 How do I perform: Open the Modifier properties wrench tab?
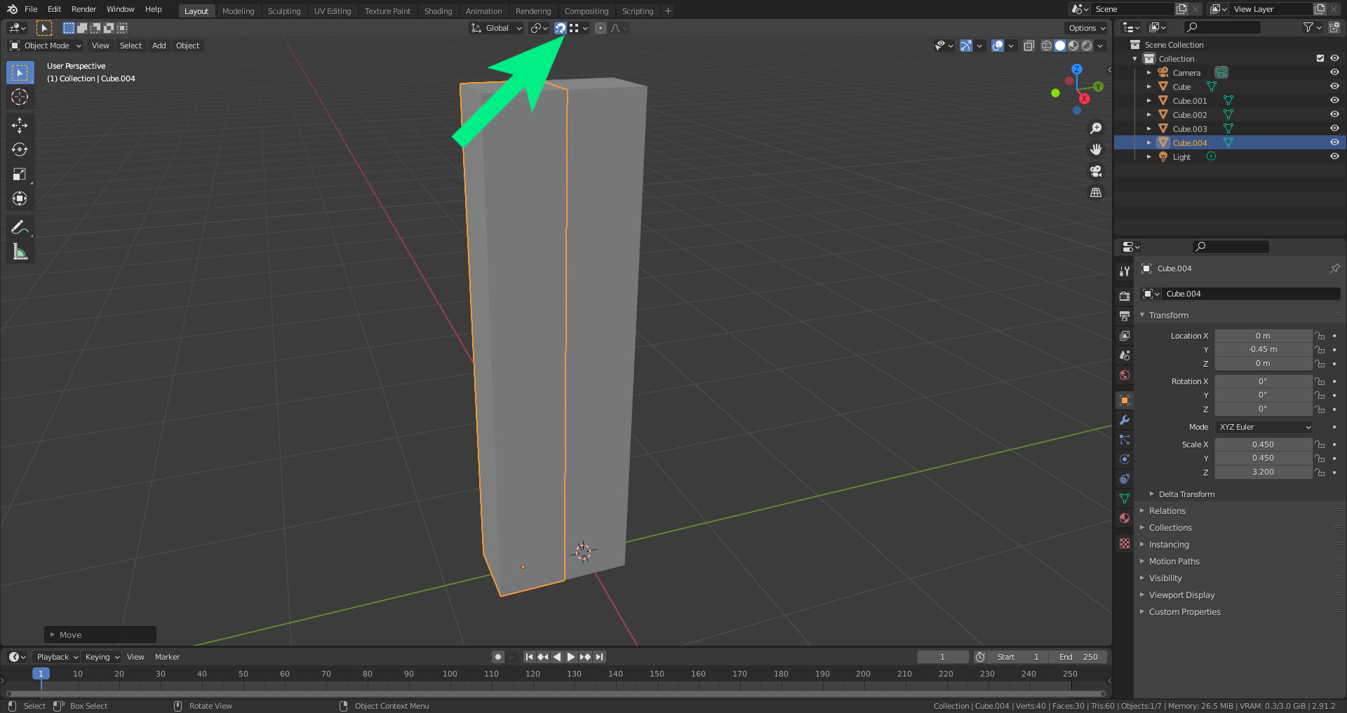(1125, 420)
